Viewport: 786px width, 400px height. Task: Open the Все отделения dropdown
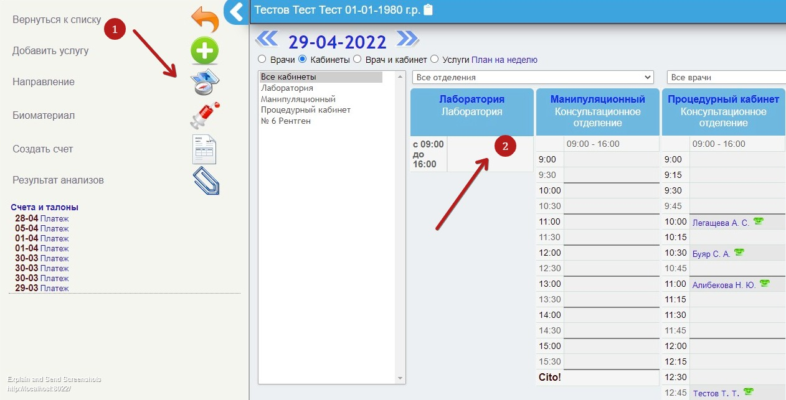pos(533,78)
